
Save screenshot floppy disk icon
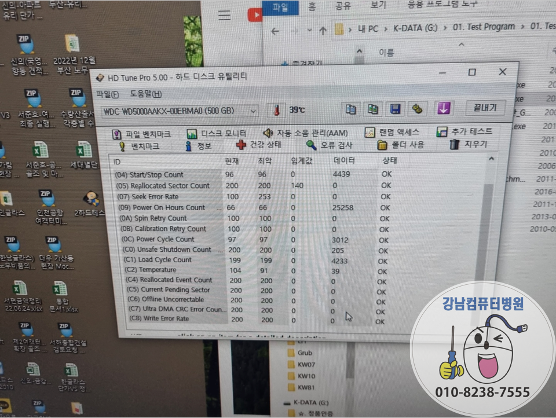pos(395,108)
